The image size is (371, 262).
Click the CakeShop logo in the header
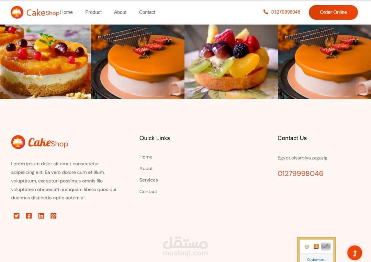point(35,12)
